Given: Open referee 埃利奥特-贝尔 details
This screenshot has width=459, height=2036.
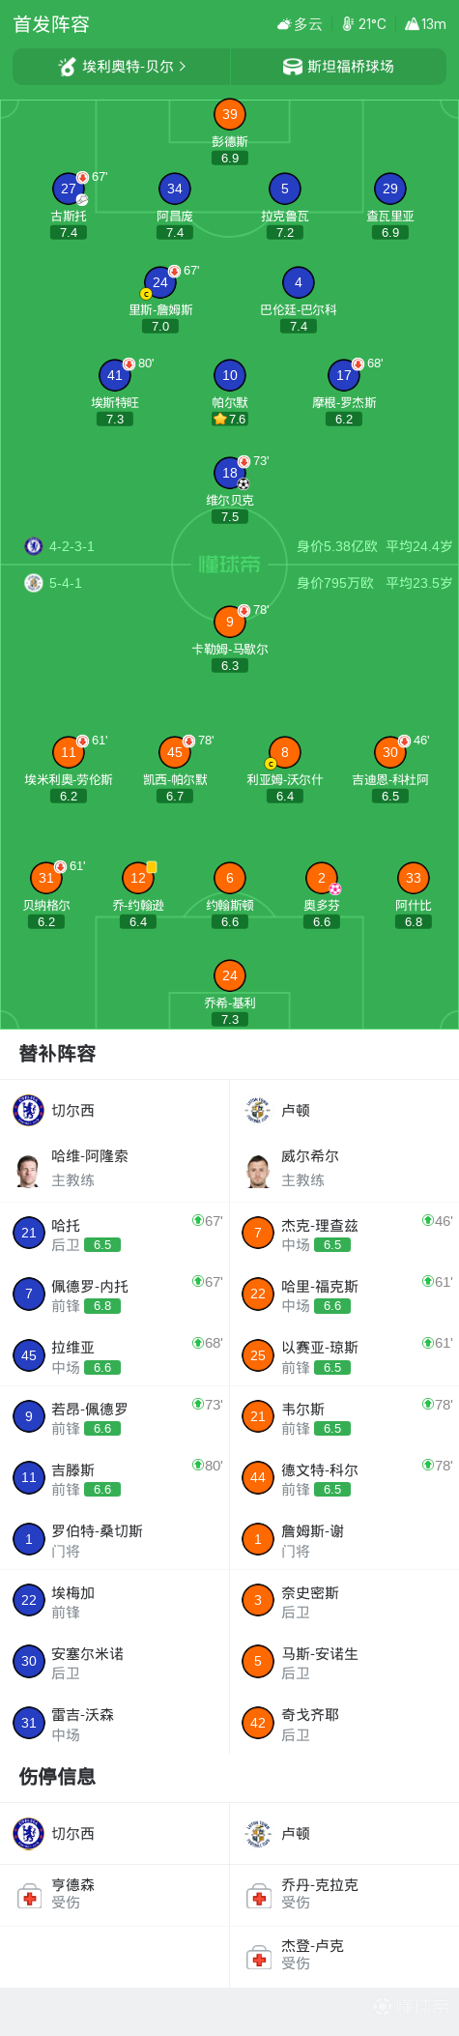Looking at the screenshot, I should (x=122, y=67).
